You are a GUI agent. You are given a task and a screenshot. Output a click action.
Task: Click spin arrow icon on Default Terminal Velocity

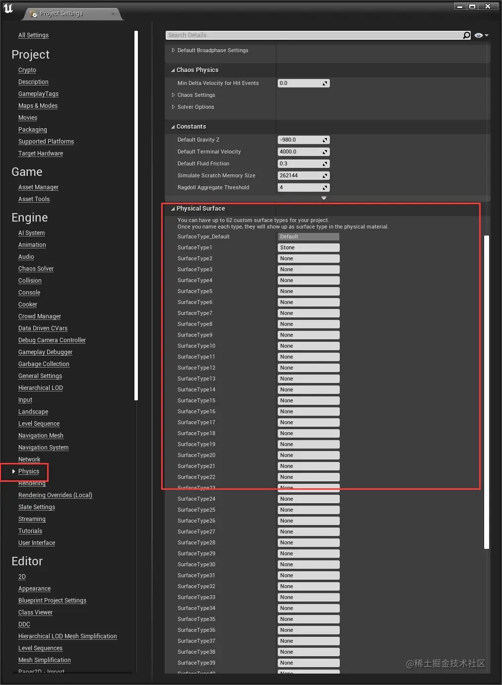pos(325,152)
